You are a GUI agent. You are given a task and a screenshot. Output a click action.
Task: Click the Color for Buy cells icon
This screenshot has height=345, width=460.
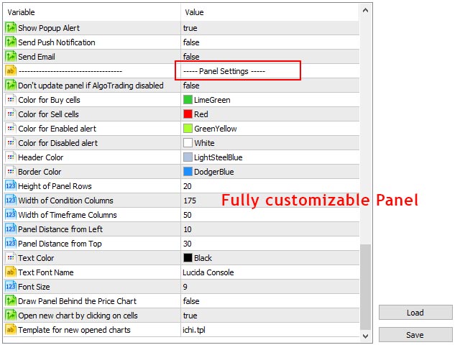coord(10,100)
